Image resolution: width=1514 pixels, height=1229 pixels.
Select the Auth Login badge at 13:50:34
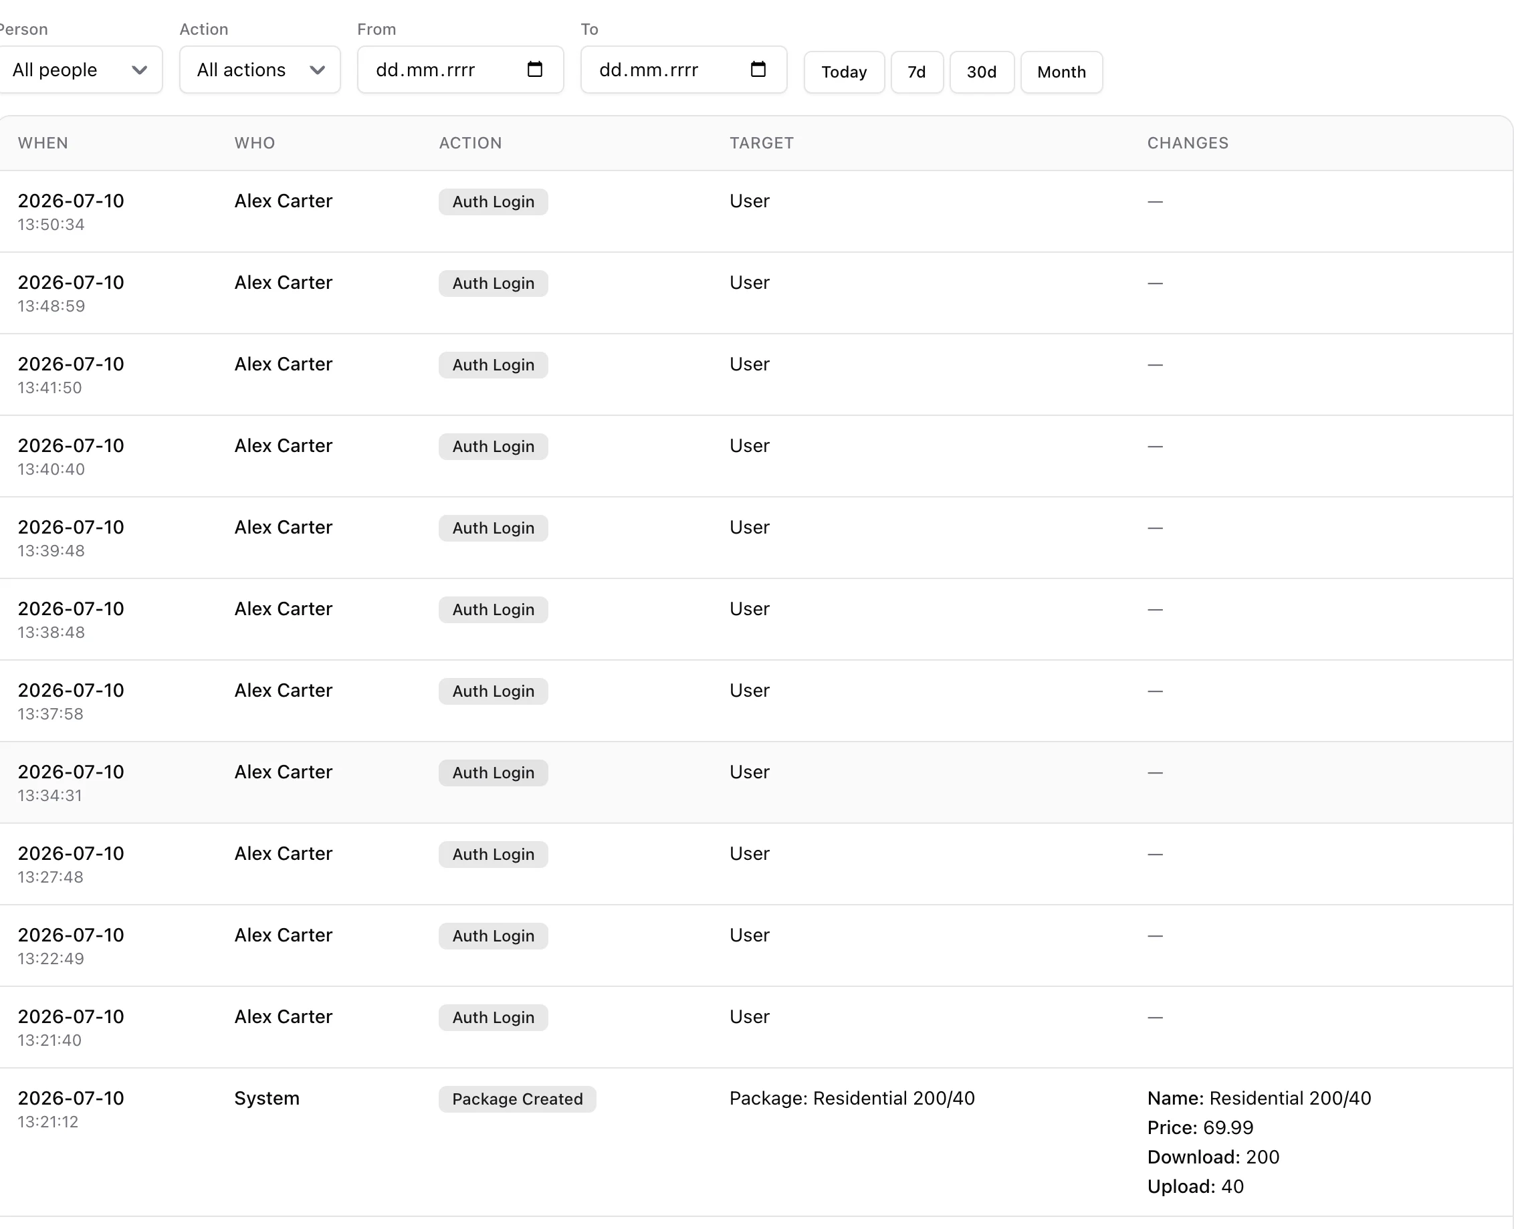493,202
